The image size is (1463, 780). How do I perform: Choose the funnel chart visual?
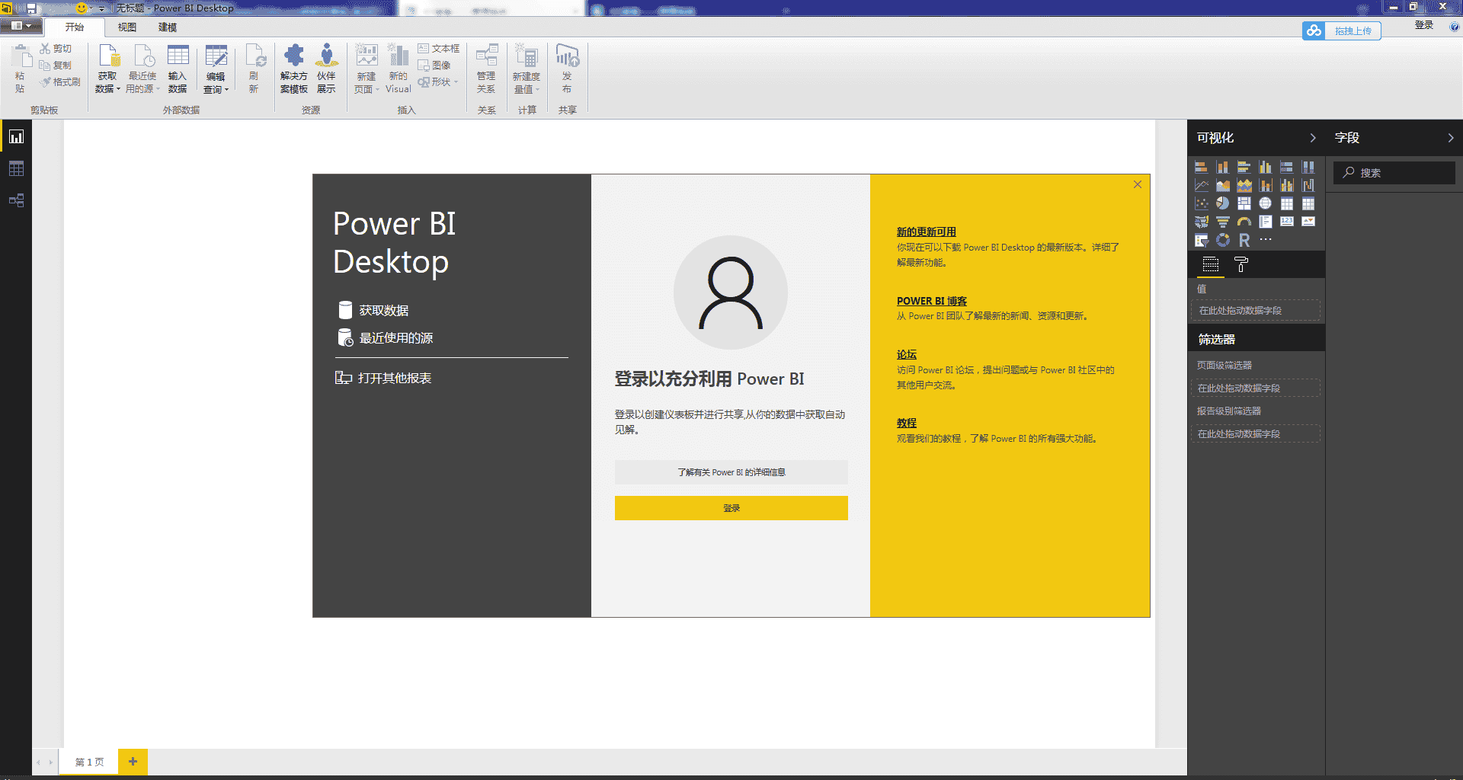click(1222, 222)
